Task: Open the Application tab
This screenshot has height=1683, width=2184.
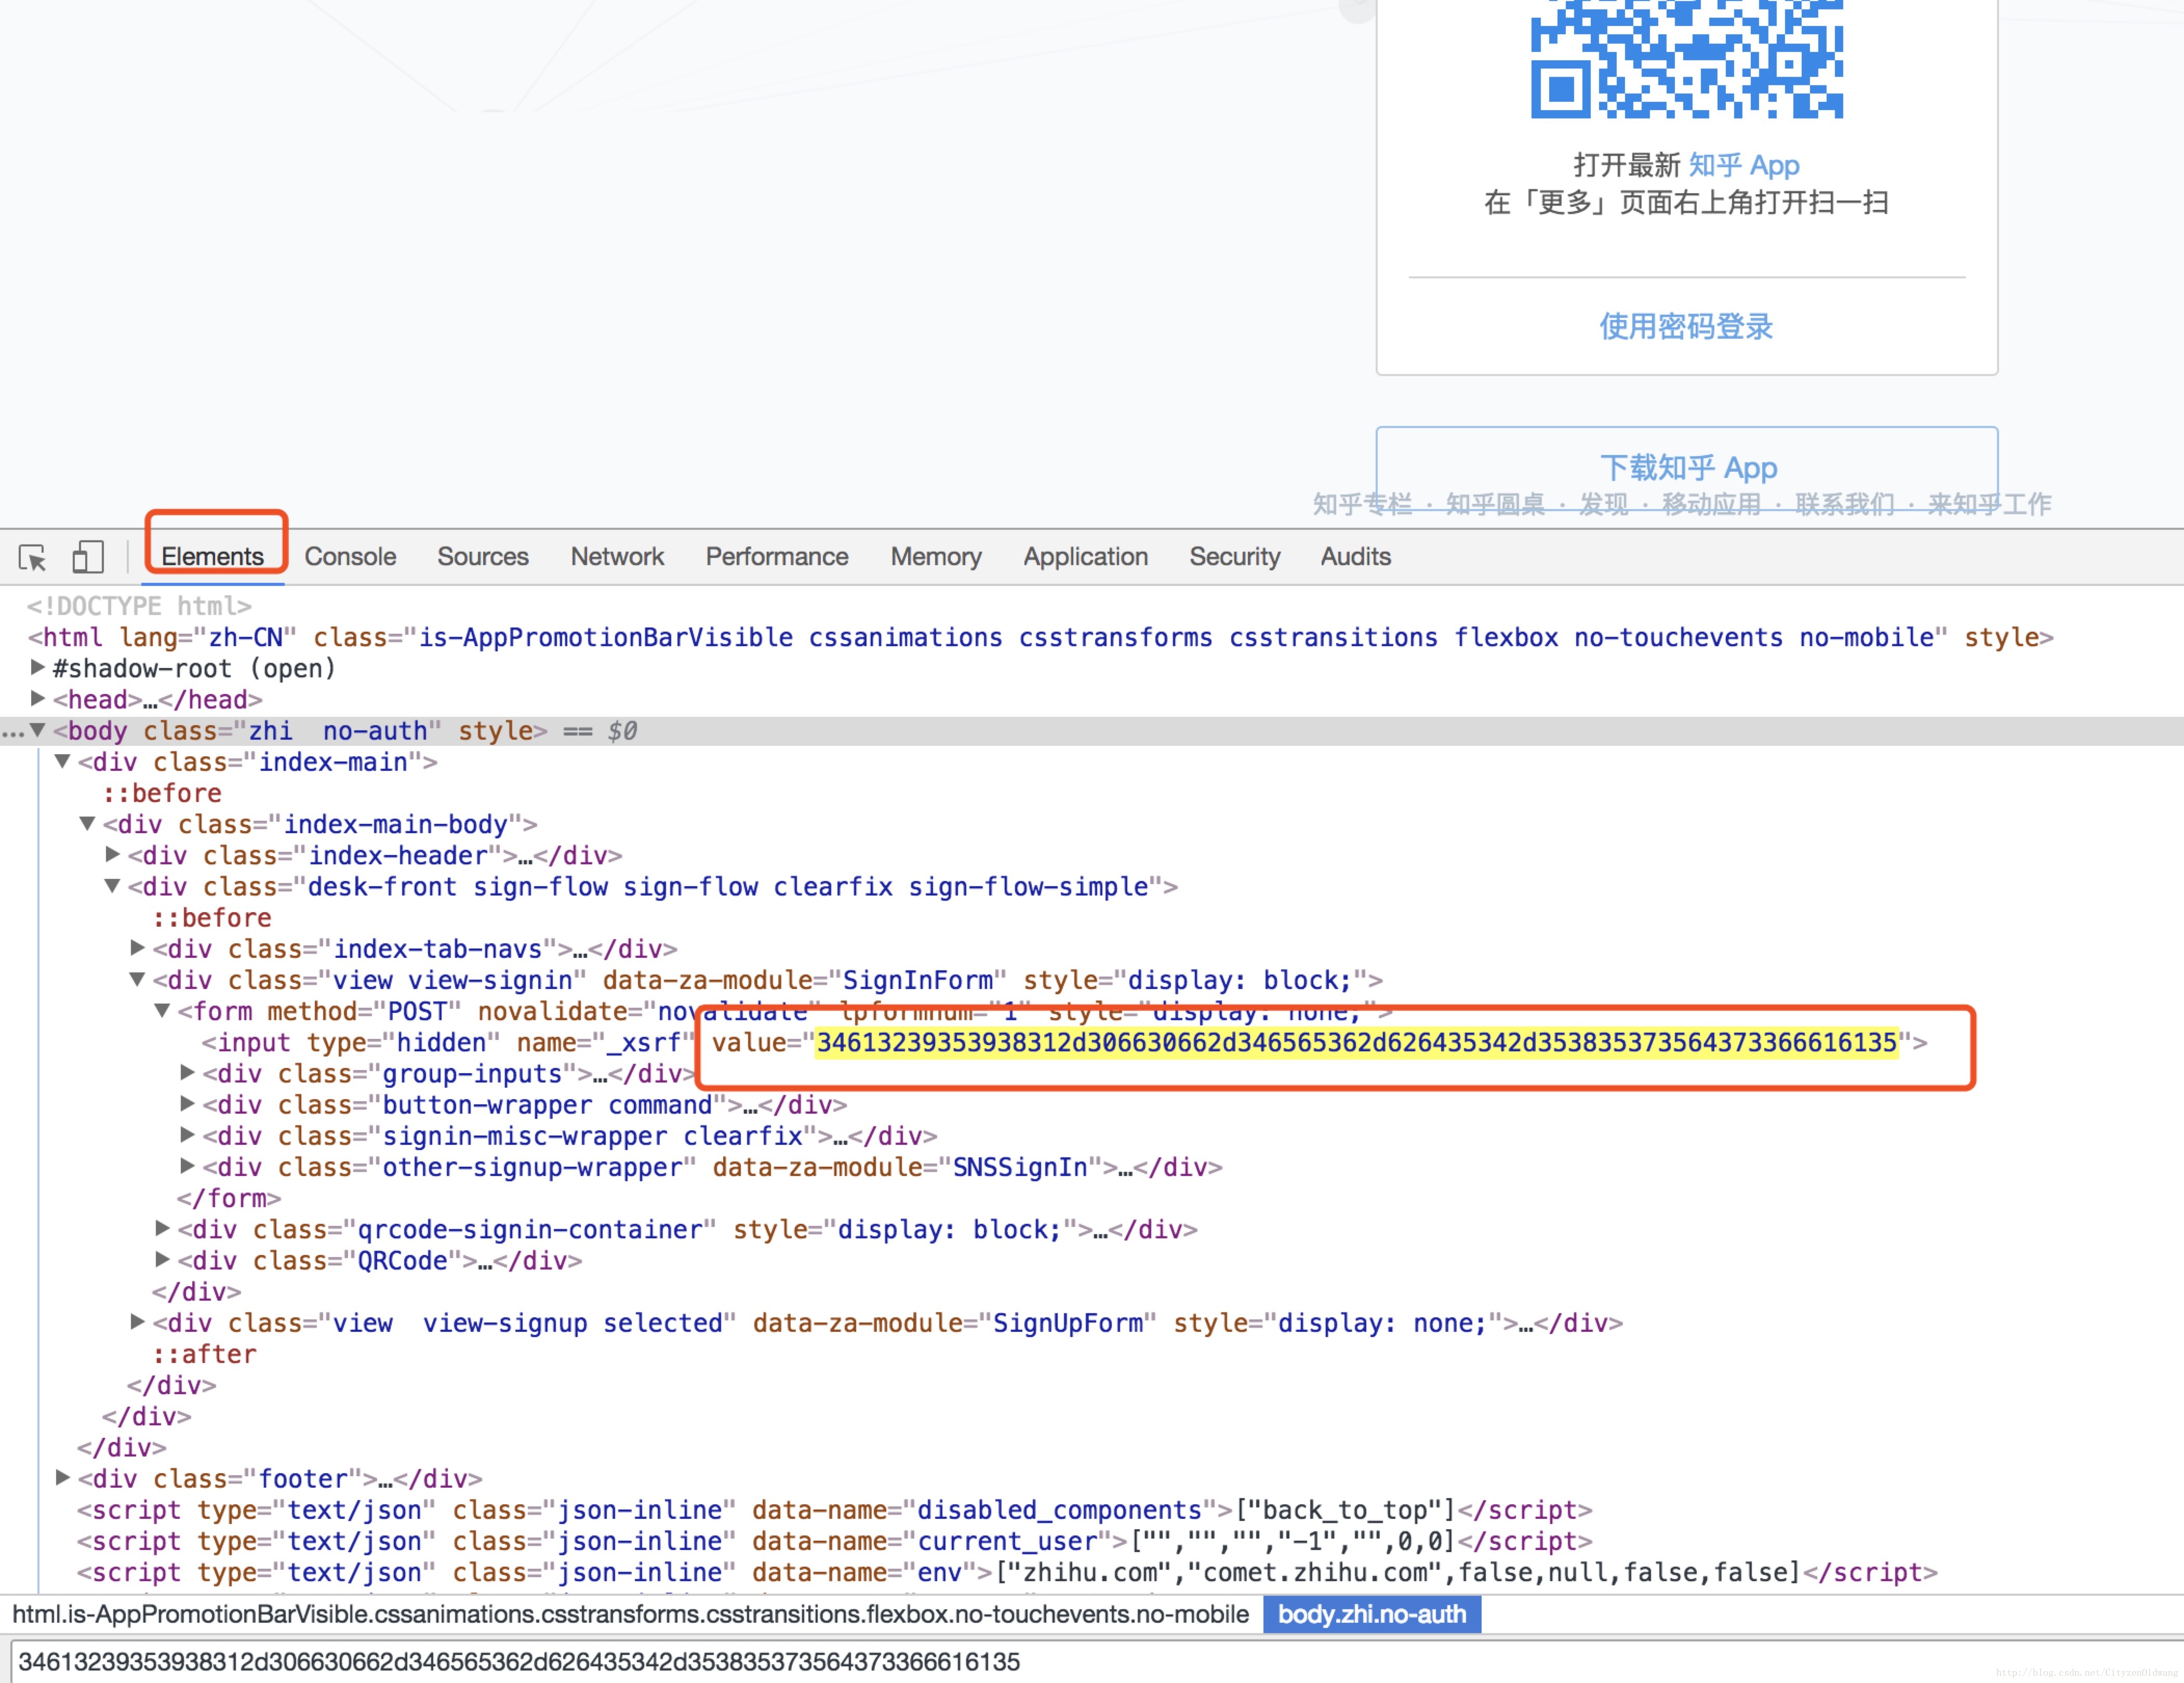Action: pyautogui.click(x=1085, y=557)
